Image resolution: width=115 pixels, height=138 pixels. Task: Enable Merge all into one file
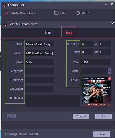tap(7, 134)
